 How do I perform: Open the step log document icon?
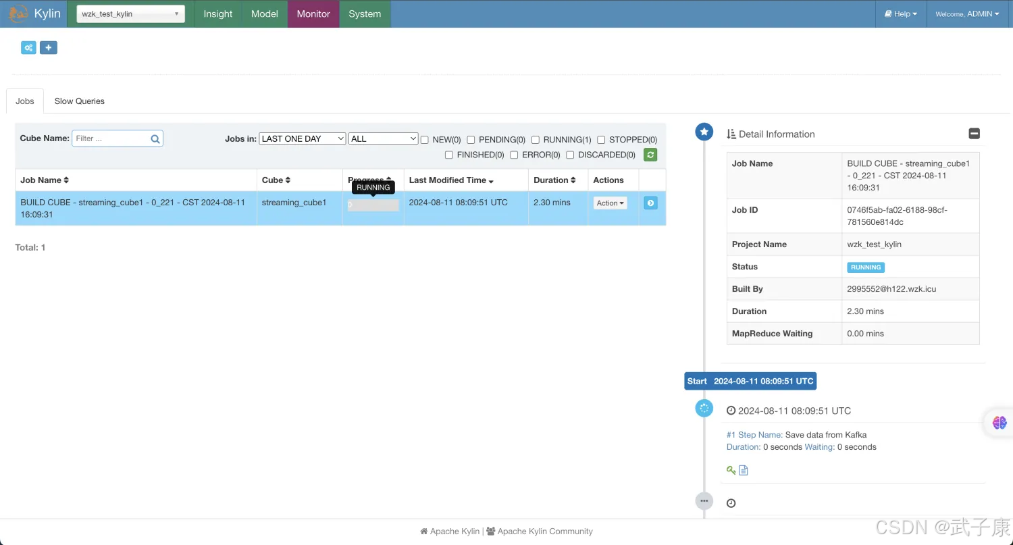pyautogui.click(x=744, y=470)
